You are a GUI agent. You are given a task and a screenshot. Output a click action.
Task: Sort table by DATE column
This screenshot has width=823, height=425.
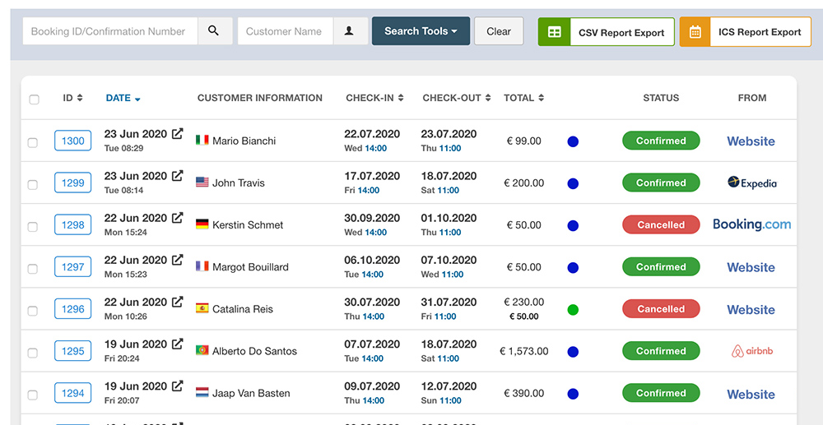(x=123, y=98)
